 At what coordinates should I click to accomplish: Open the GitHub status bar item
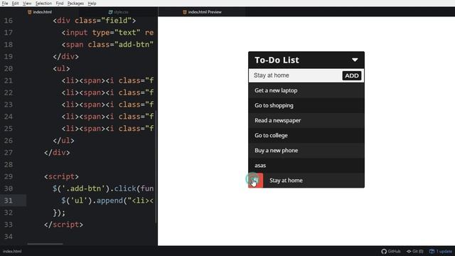[390, 251]
